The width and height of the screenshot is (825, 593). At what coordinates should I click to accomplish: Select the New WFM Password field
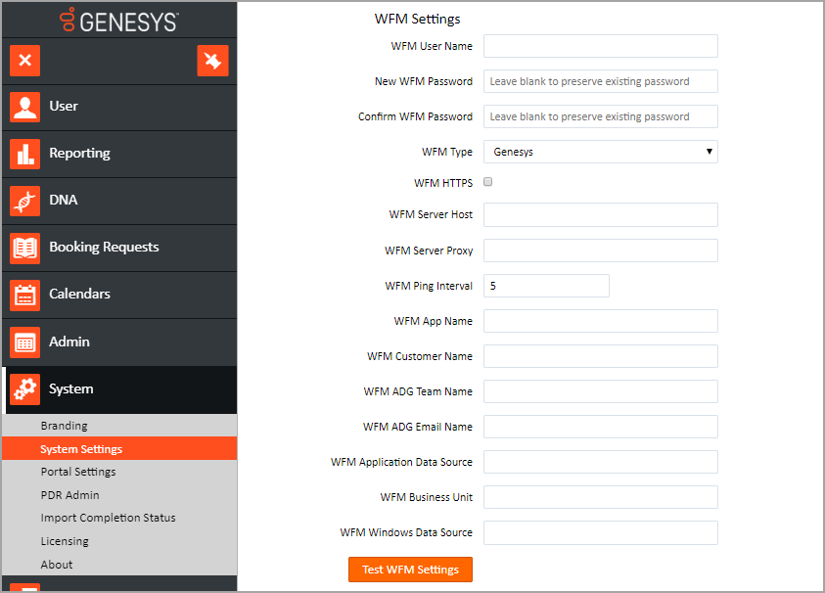pyautogui.click(x=600, y=81)
